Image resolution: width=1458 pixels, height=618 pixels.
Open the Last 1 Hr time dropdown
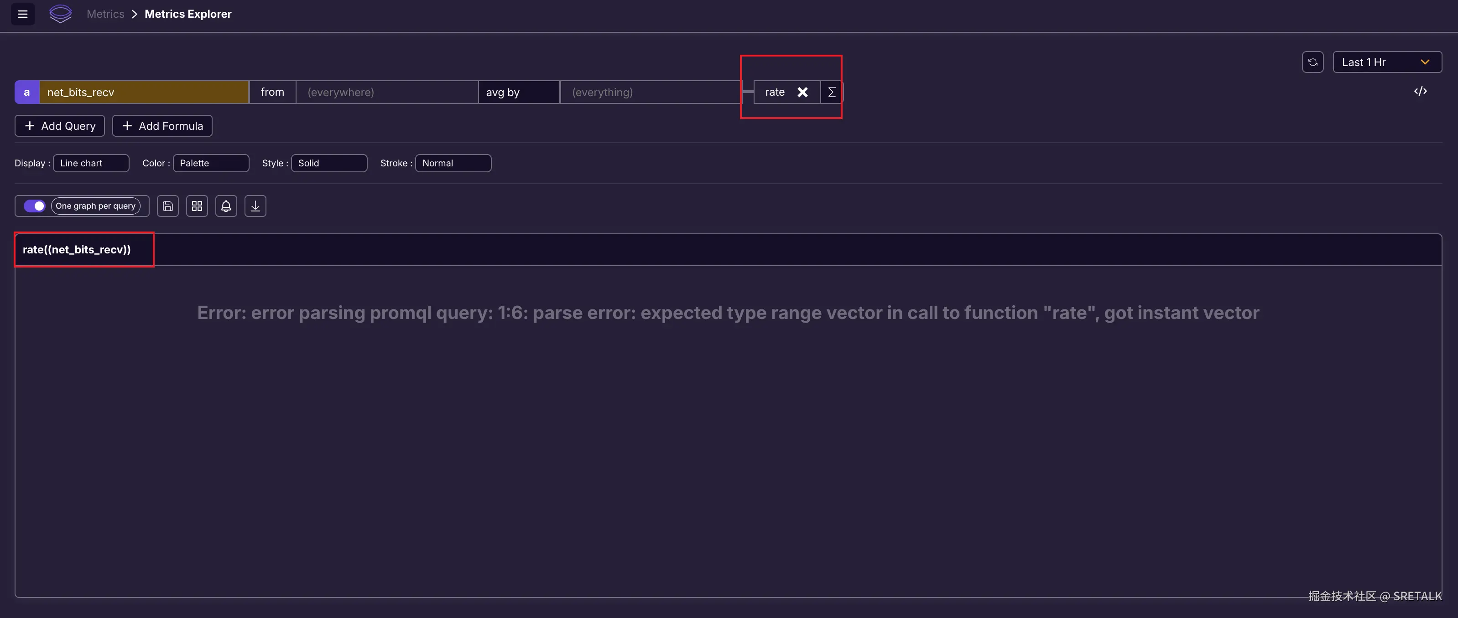pos(1387,62)
